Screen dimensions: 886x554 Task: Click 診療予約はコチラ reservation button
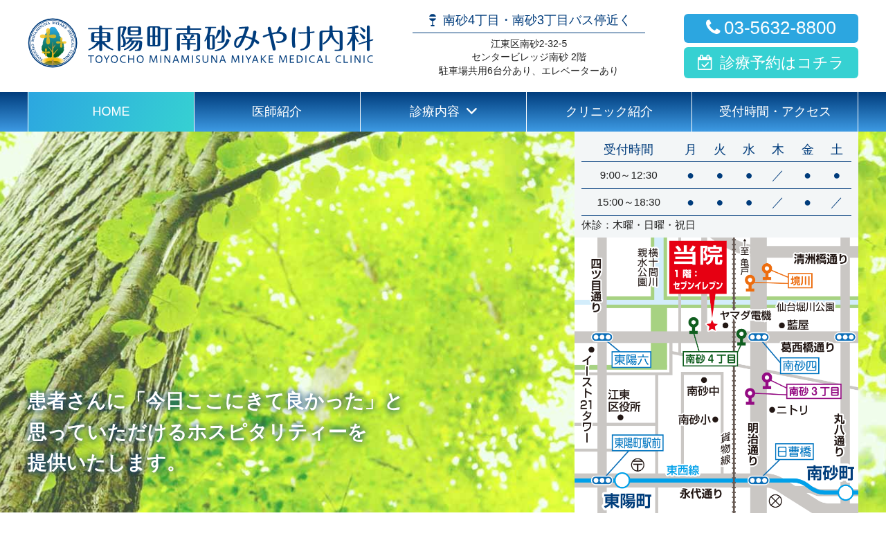(771, 62)
